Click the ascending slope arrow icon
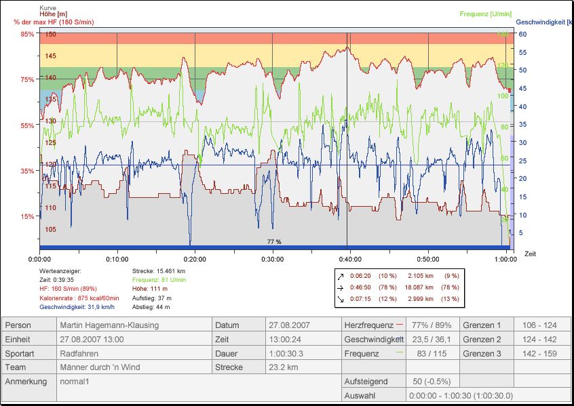The width and height of the screenshot is (574, 406). 339,276
